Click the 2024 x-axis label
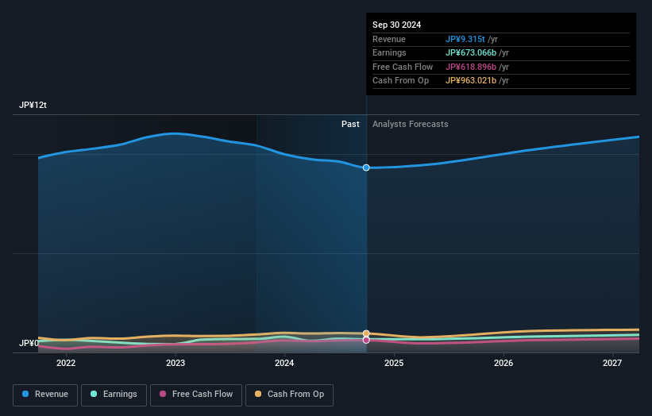 [x=284, y=364]
